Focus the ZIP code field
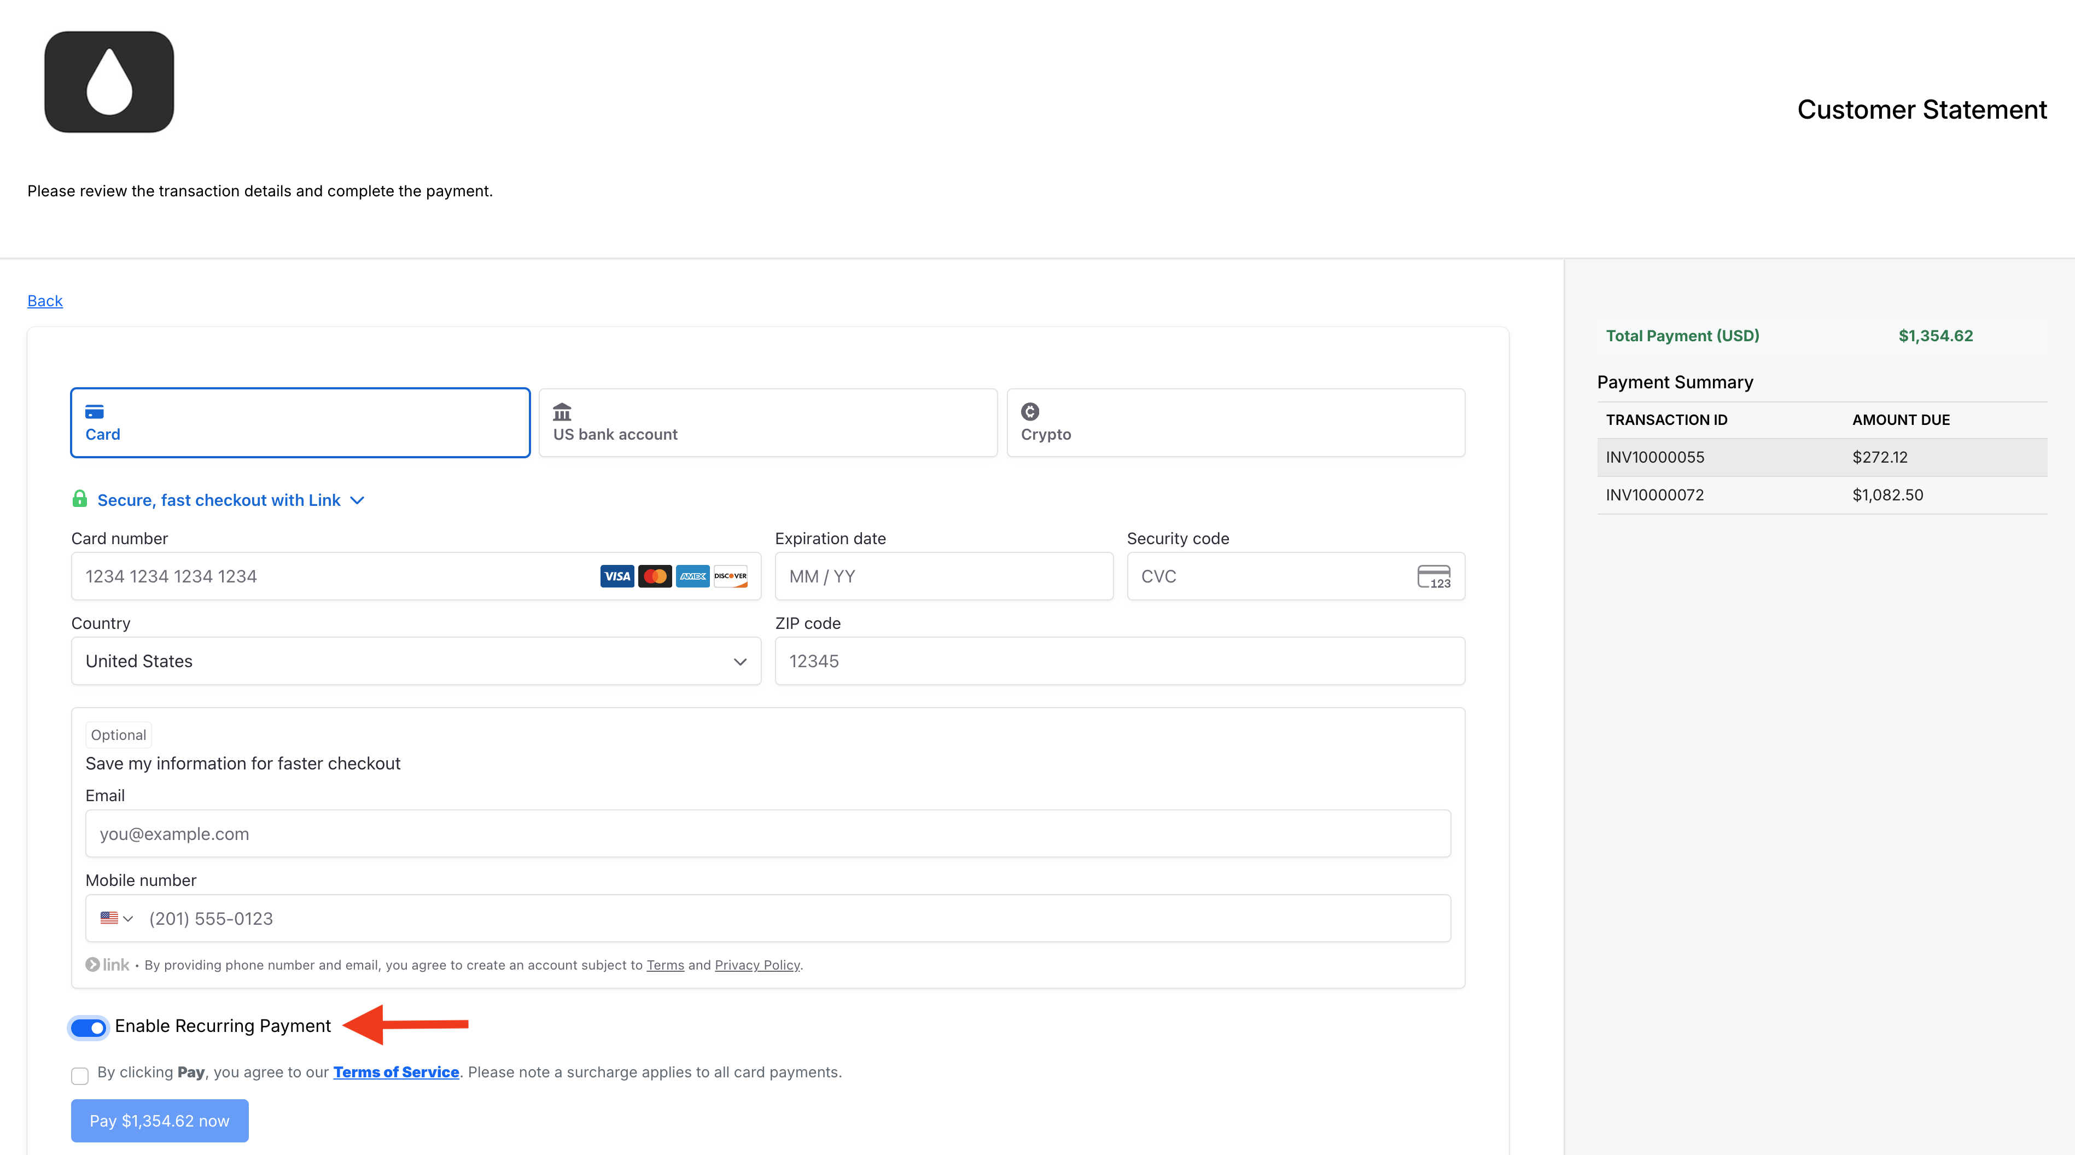 (1120, 661)
